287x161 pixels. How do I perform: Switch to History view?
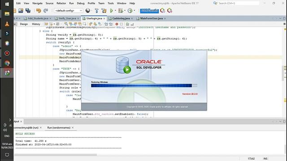tap(36, 24)
